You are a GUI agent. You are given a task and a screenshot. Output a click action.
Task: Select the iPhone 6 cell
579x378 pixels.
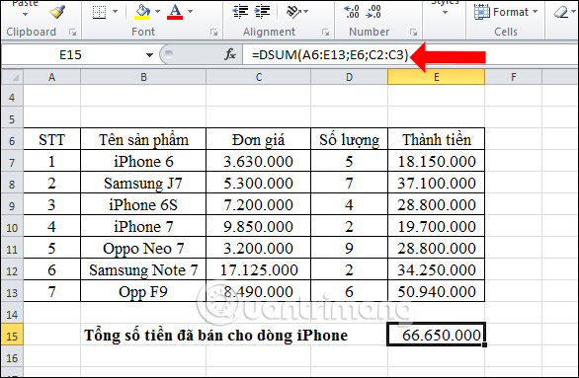pyautogui.click(x=143, y=161)
